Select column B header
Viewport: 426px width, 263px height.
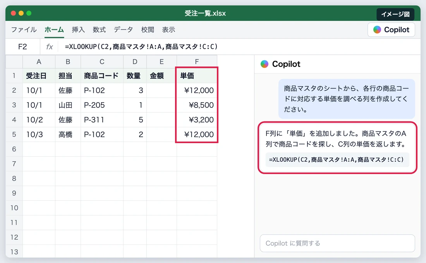click(x=68, y=61)
